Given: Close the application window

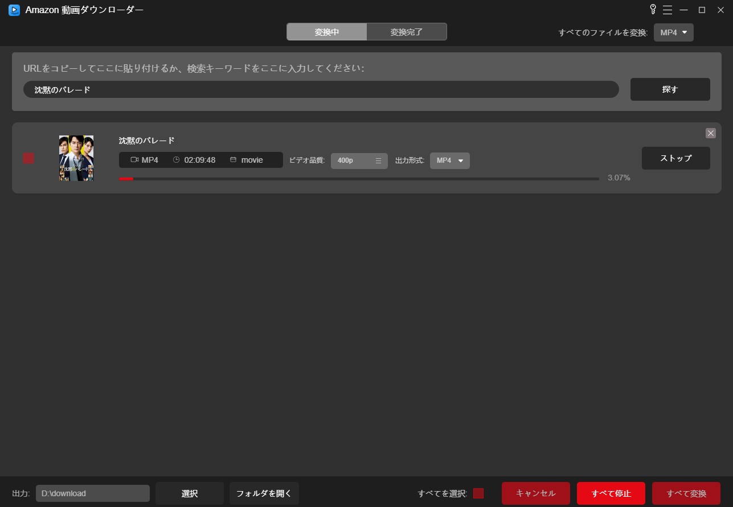Looking at the screenshot, I should point(720,10).
